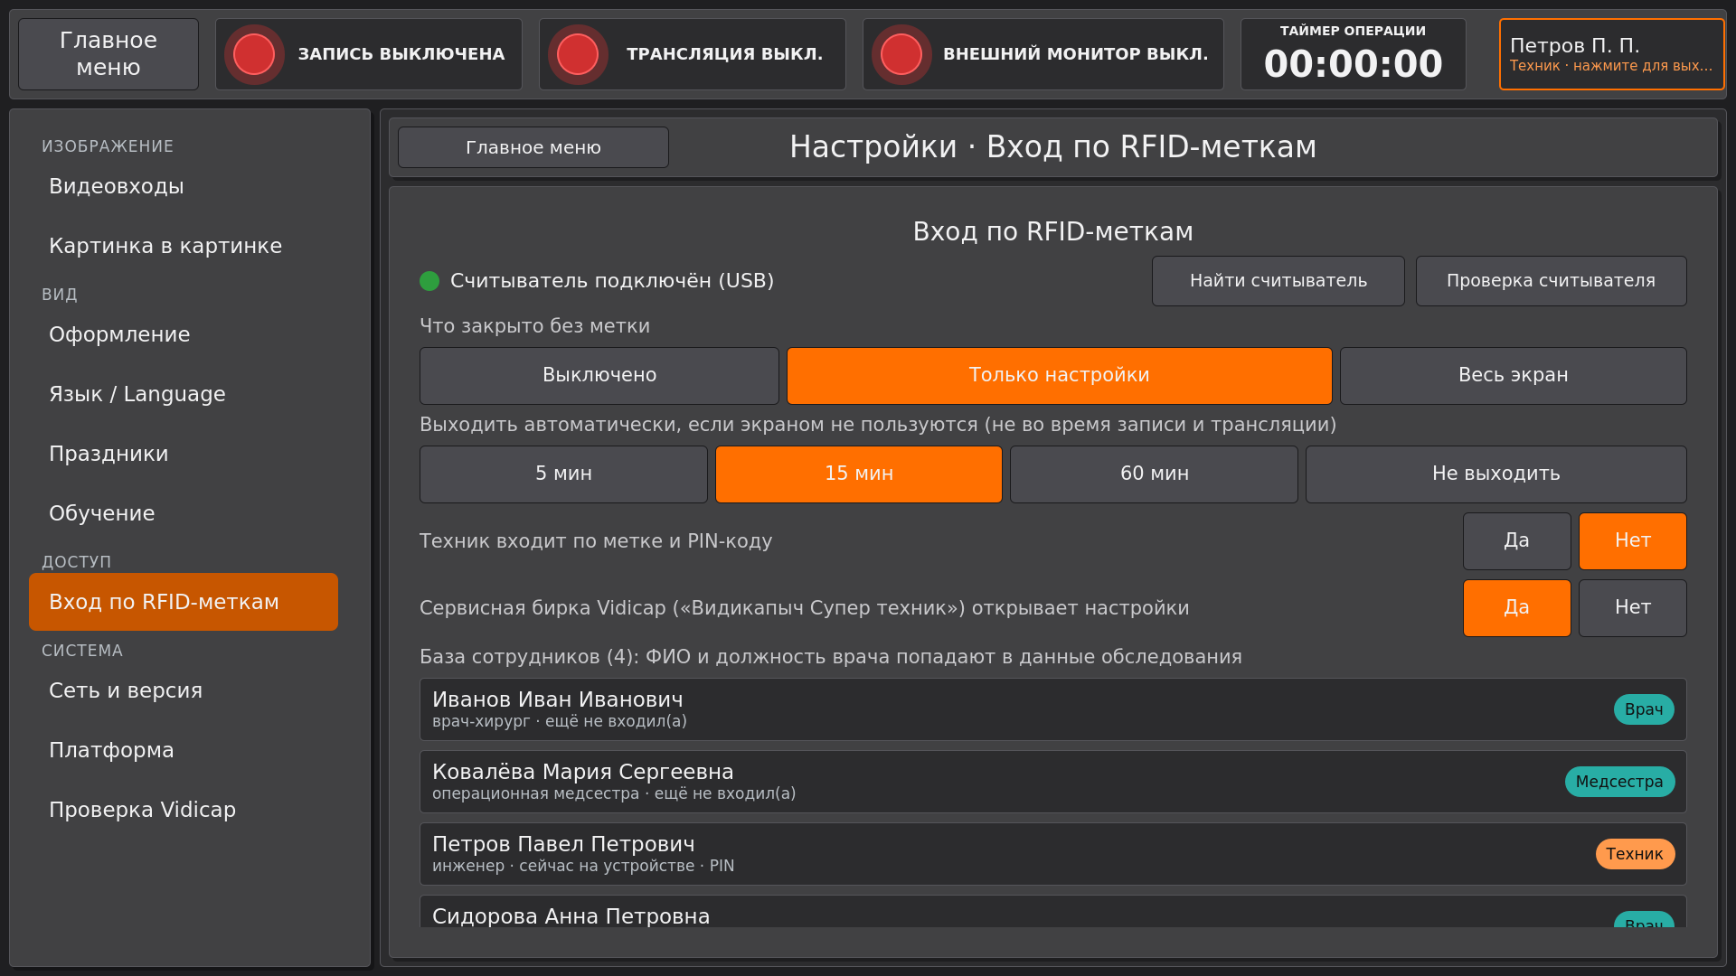
Task: Set auto logout to 5 мин
Action: coord(563,474)
